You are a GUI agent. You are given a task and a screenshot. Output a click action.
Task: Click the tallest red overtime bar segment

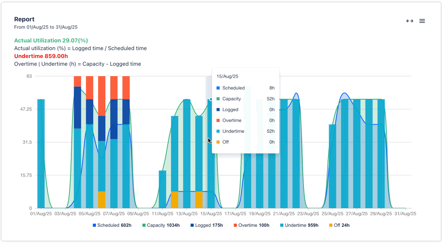102,96
